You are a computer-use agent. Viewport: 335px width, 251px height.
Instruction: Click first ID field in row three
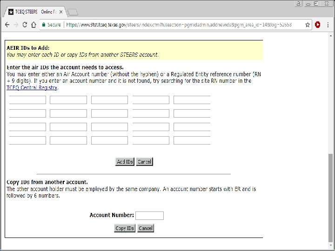tap(27, 127)
